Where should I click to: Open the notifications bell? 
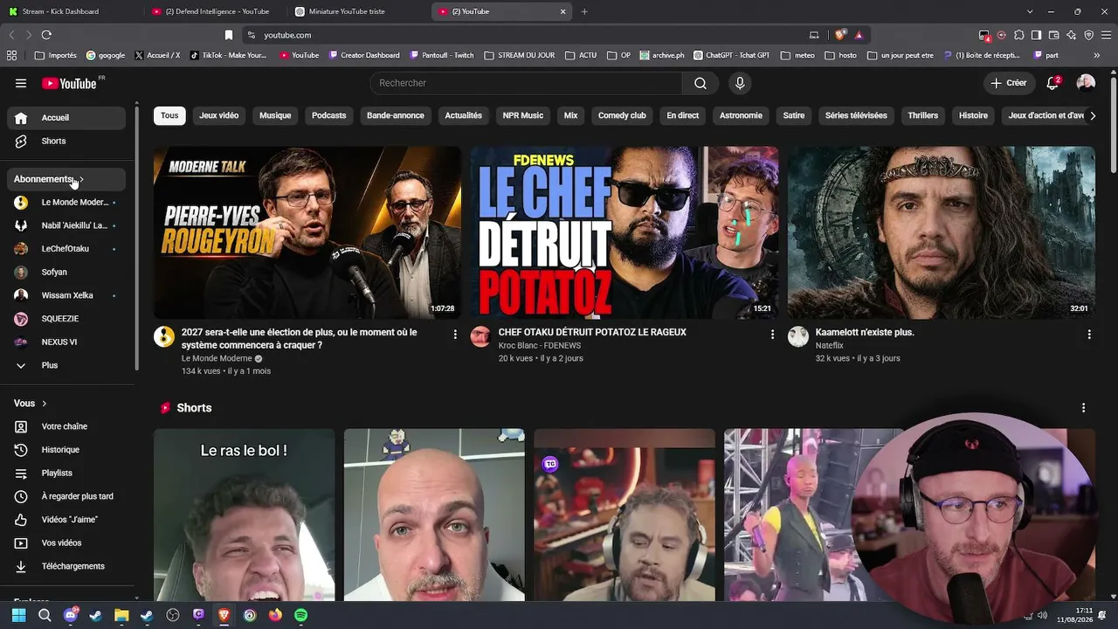coord(1053,83)
